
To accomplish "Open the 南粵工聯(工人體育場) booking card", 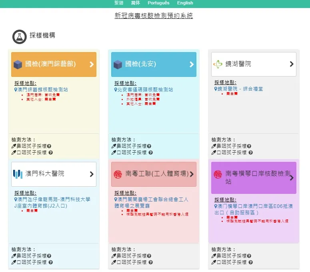I will [x=154, y=174].
